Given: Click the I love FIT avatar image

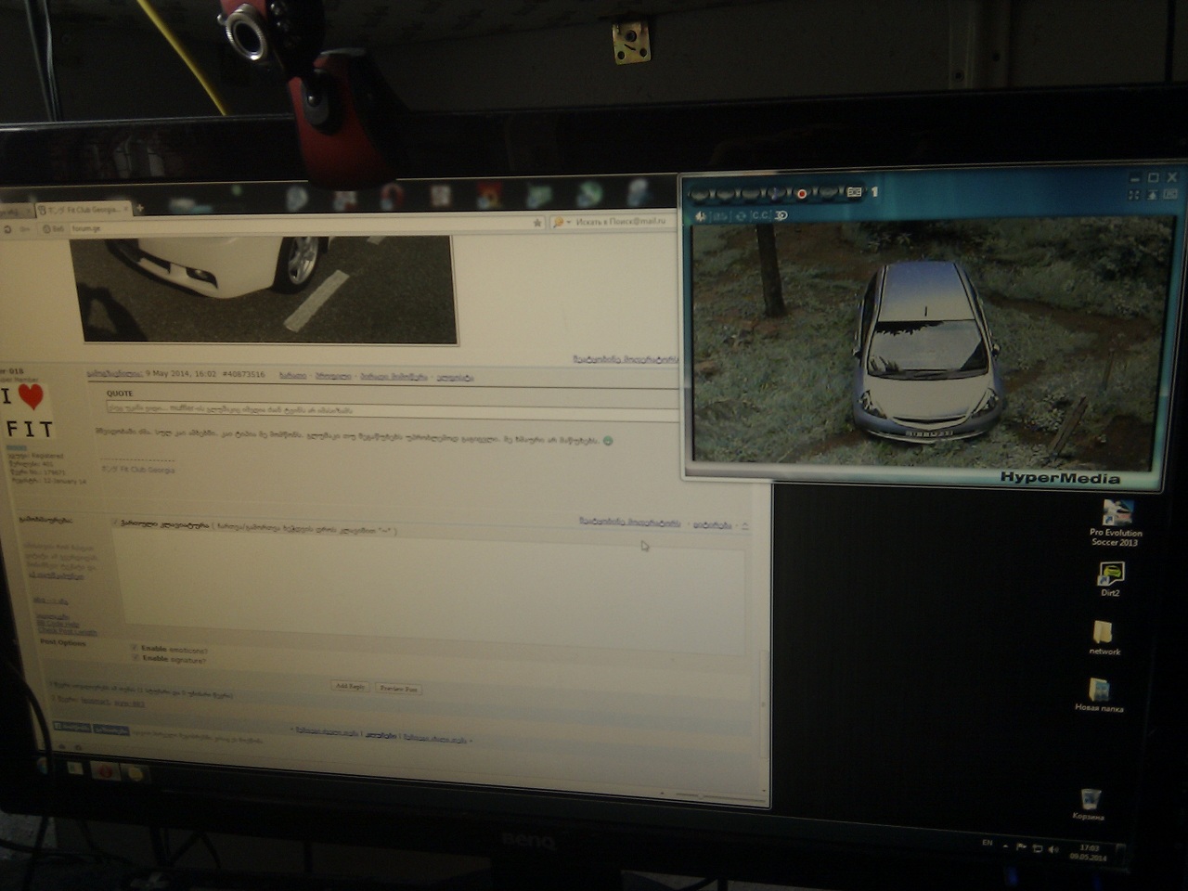Looking at the screenshot, I should 28,412.
